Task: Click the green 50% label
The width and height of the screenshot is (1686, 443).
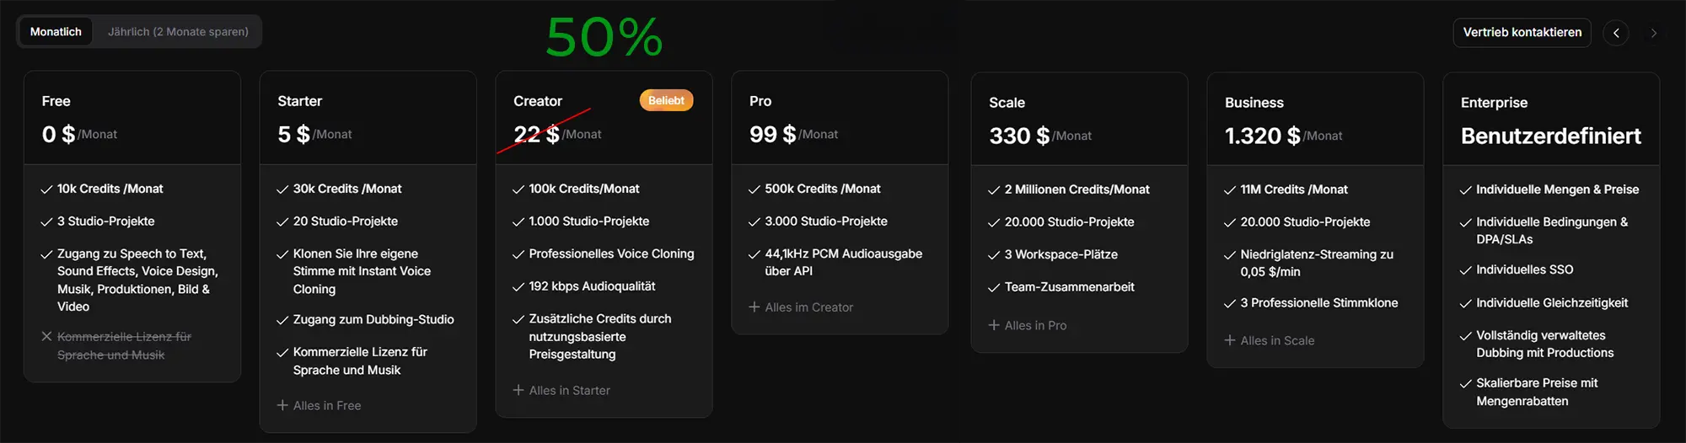Action: coord(604,37)
